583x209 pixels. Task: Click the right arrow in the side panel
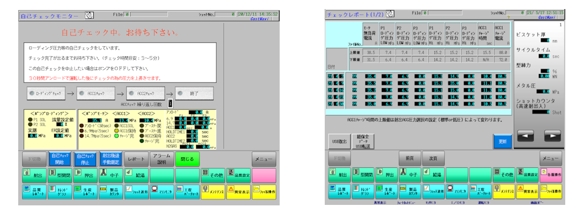[552, 135]
